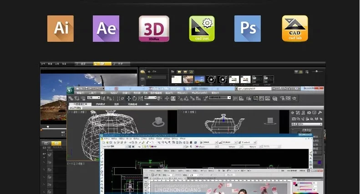
Task: Open the Modify tab in 3ds Max command panel
Action: pyautogui.click(x=298, y=113)
